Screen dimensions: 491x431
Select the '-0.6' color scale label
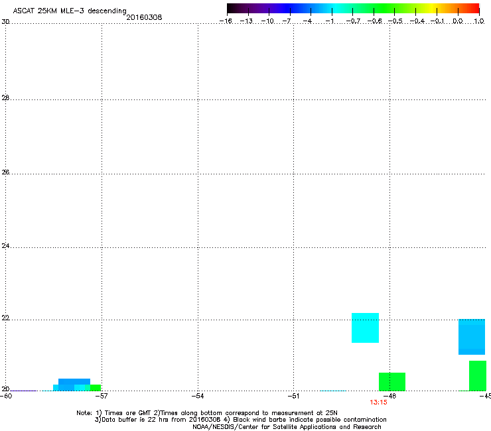374,21
